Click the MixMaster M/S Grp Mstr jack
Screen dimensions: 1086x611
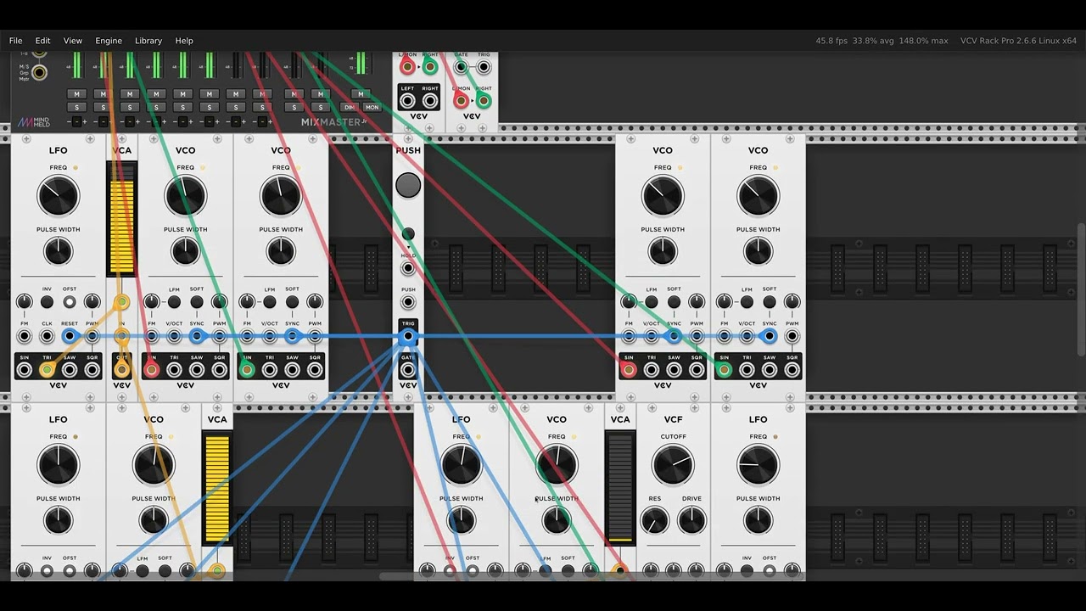(39, 71)
